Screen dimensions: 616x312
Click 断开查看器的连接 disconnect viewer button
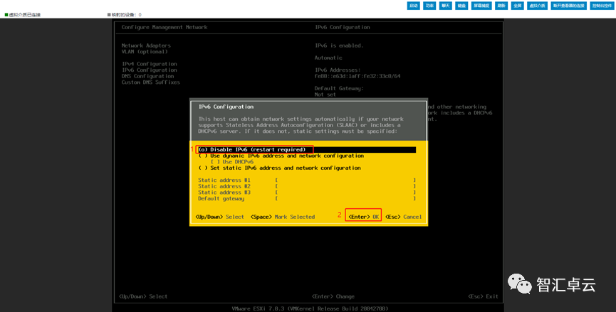[569, 6]
